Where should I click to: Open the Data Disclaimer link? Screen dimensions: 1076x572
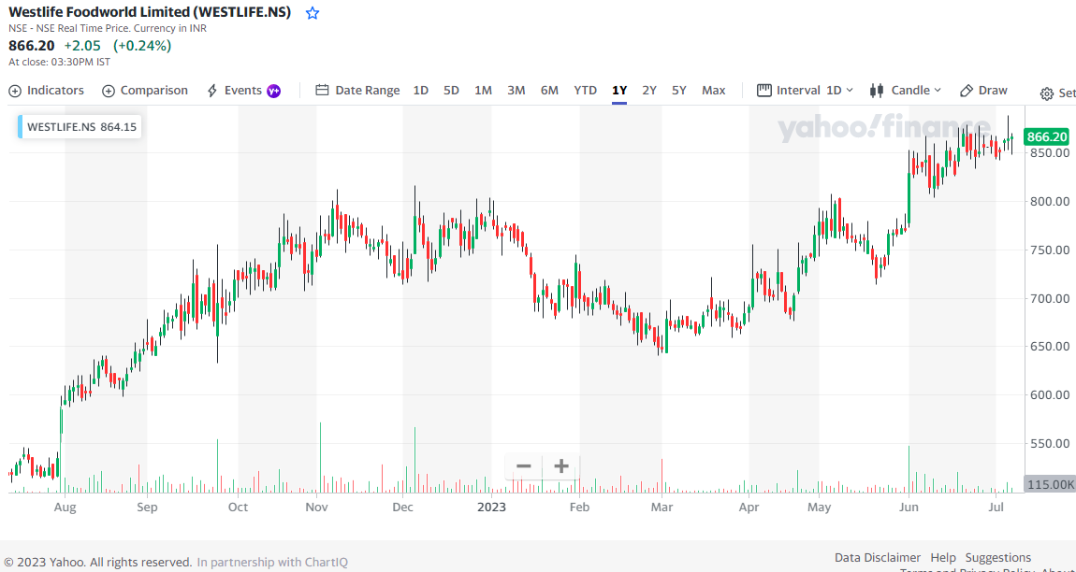(x=878, y=558)
